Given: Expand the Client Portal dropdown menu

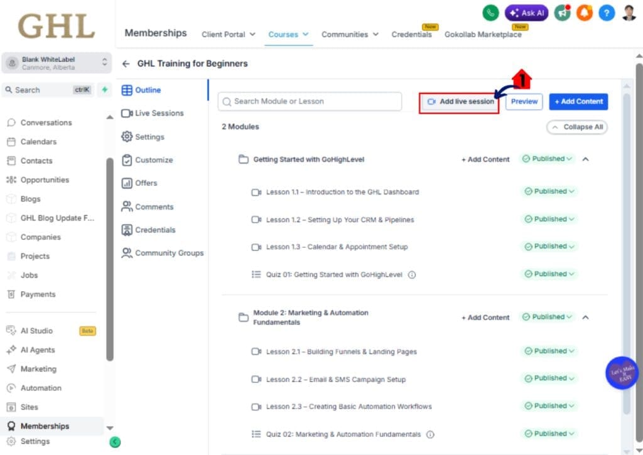Looking at the screenshot, I should pyautogui.click(x=229, y=35).
